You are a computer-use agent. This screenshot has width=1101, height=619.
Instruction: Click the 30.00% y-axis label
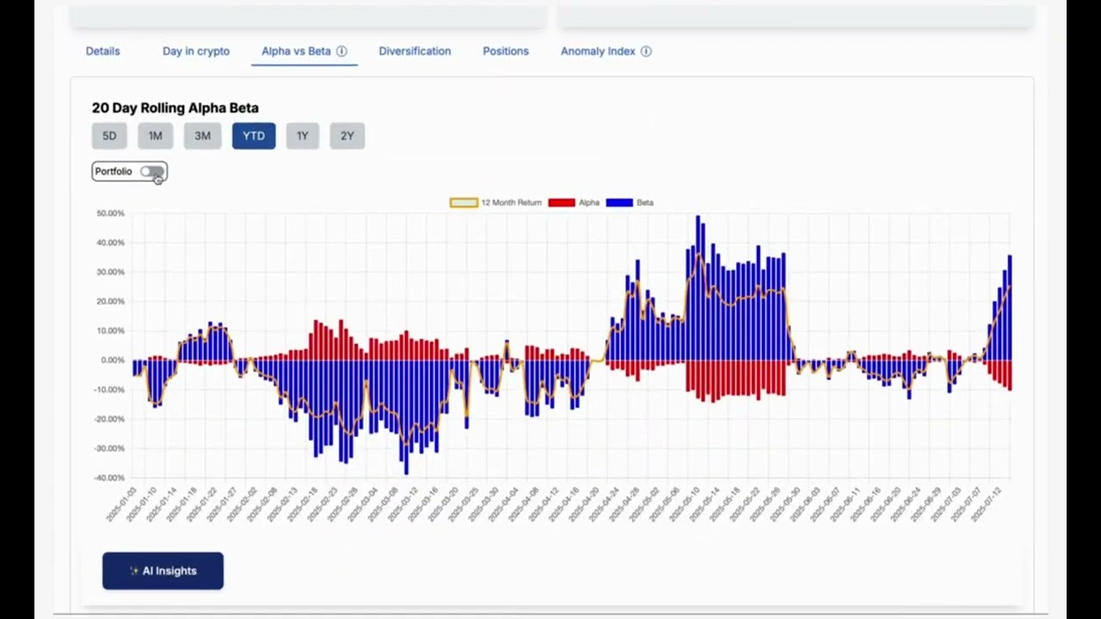(x=110, y=272)
